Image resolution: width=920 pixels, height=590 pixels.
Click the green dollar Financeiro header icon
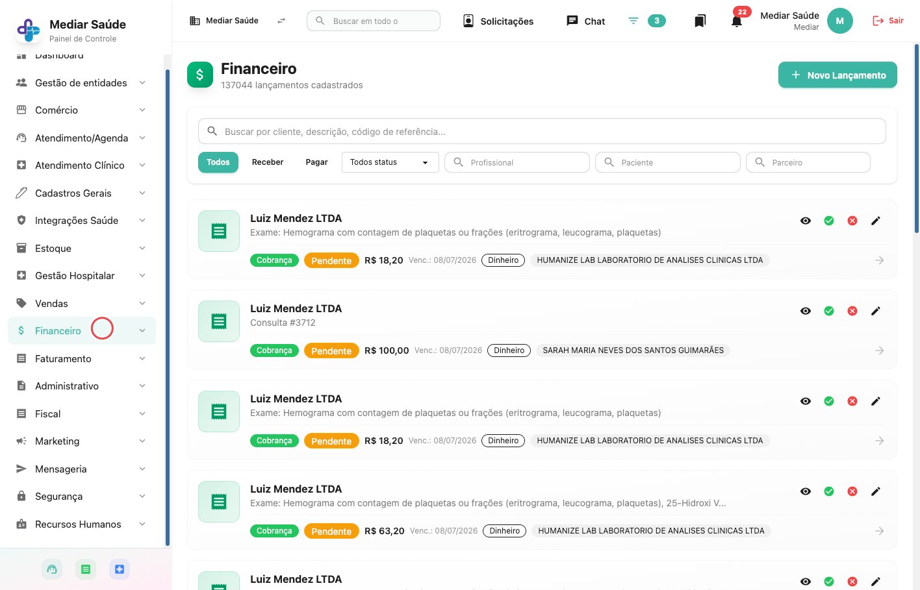pyautogui.click(x=200, y=75)
